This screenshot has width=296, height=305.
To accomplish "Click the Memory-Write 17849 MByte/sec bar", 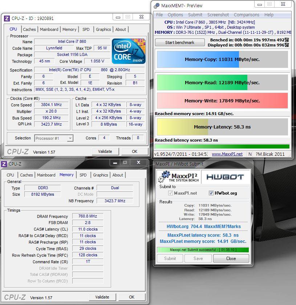I will pyautogui.click(x=222, y=101).
